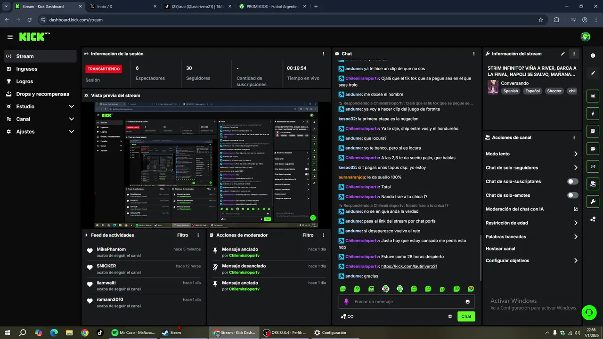Viewport: 603px width, 339px height.
Task: Click the Windows Start button
Action: pyautogui.click(x=7, y=332)
